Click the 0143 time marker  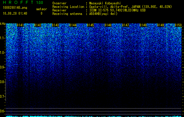55,25
